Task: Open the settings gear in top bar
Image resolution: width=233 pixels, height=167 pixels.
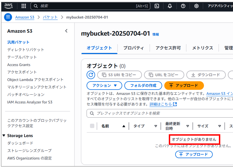Action: 196,6
